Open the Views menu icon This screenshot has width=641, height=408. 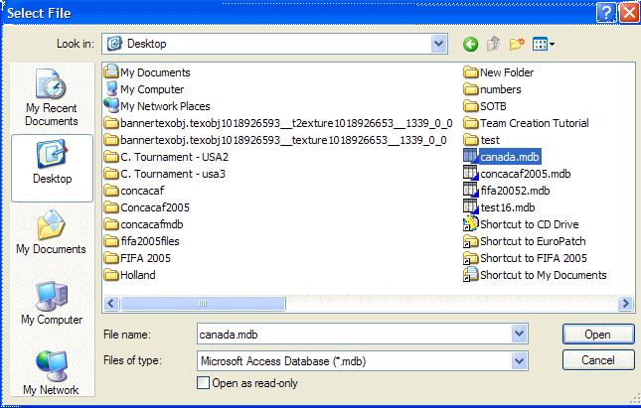543,44
